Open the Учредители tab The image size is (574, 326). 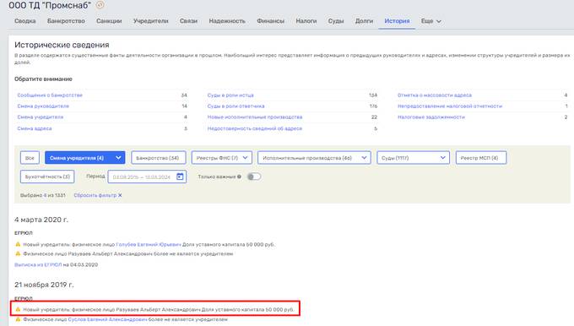click(151, 21)
